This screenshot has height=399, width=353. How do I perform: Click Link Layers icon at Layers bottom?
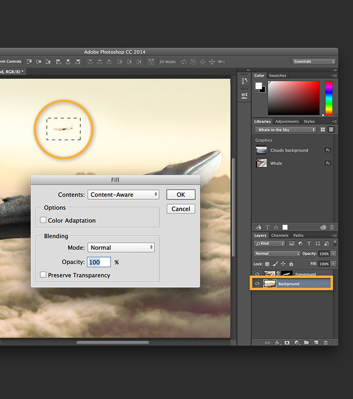267,343
